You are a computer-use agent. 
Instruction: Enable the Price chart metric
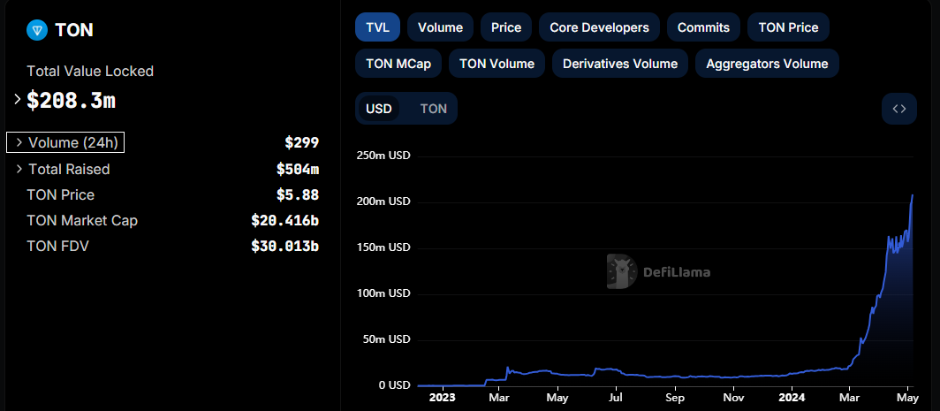[506, 27]
